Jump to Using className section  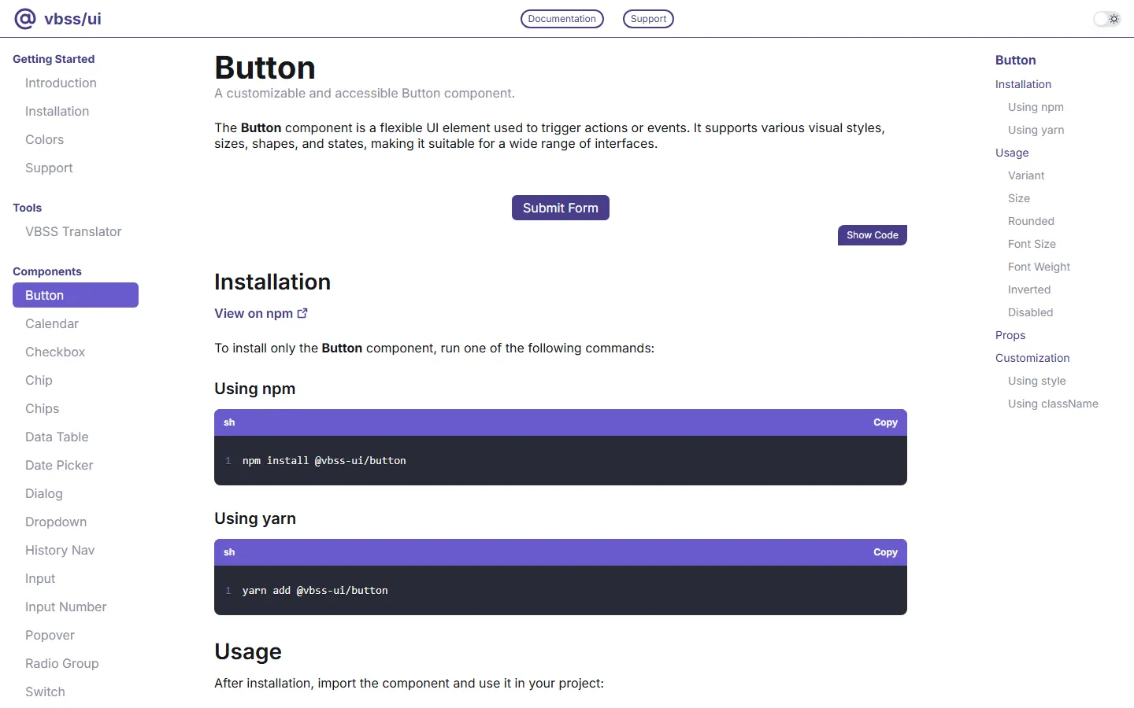click(x=1053, y=404)
